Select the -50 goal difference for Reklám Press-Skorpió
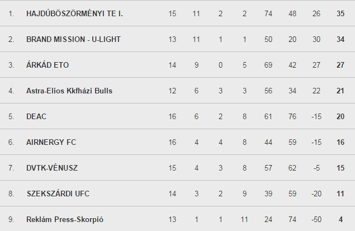The image size is (355, 231). [x=316, y=219]
